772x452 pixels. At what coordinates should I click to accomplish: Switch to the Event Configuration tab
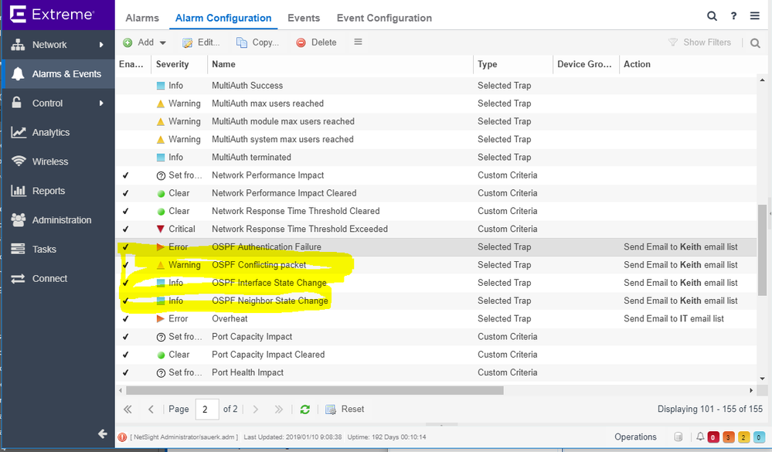384,18
